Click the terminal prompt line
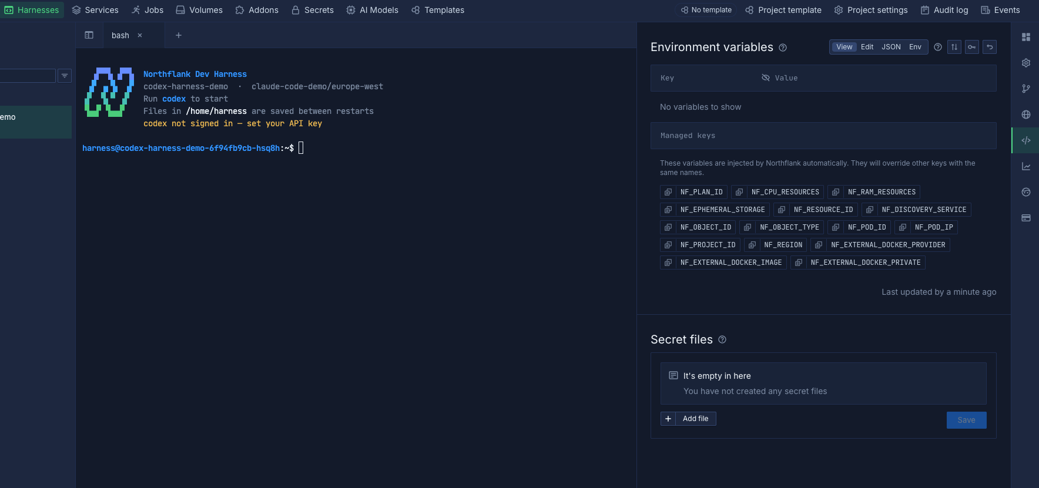The image size is (1039, 488). click(x=193, y=148)
